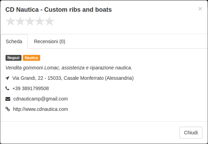Click the CD Nautica dialog title

pos(59,10)
